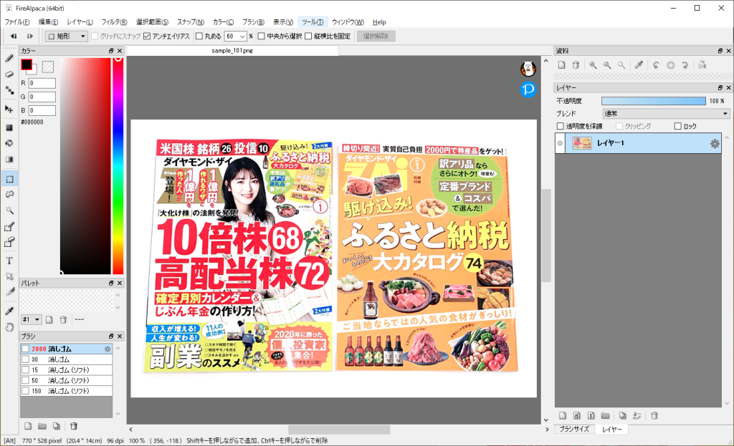Open the roundness percentage dropdown

tap(242, 37)
